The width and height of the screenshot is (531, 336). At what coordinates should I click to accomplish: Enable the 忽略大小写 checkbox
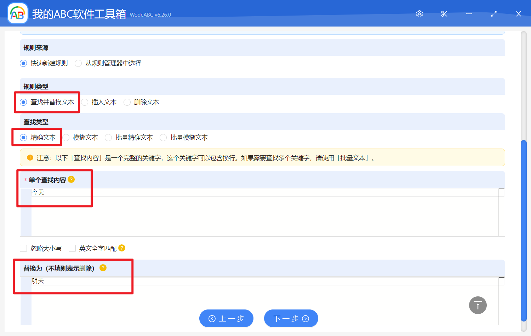[23, 248]
